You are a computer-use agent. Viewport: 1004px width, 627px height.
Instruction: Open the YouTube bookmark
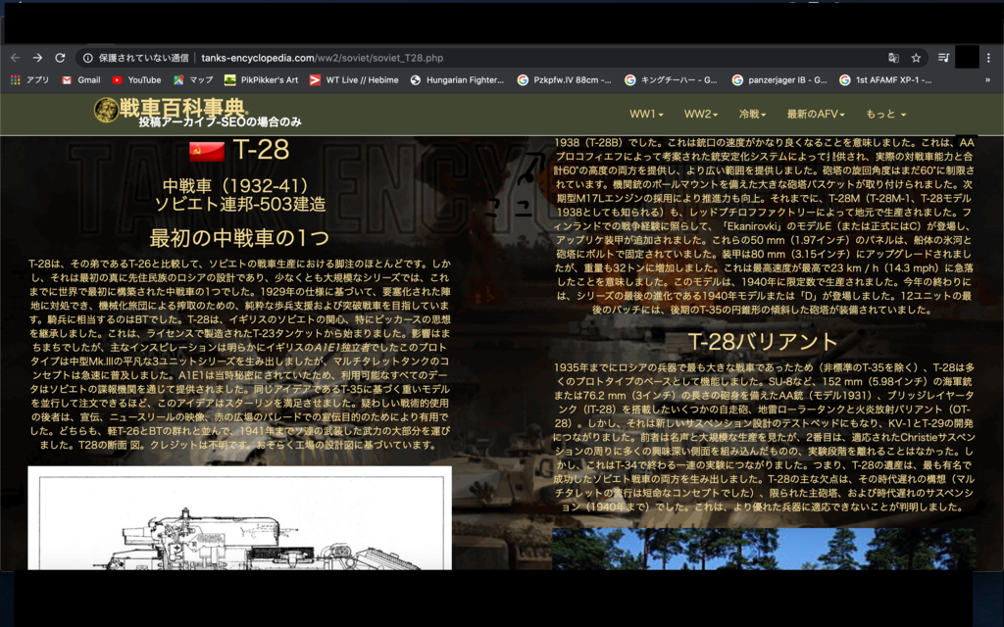(135, 80)
